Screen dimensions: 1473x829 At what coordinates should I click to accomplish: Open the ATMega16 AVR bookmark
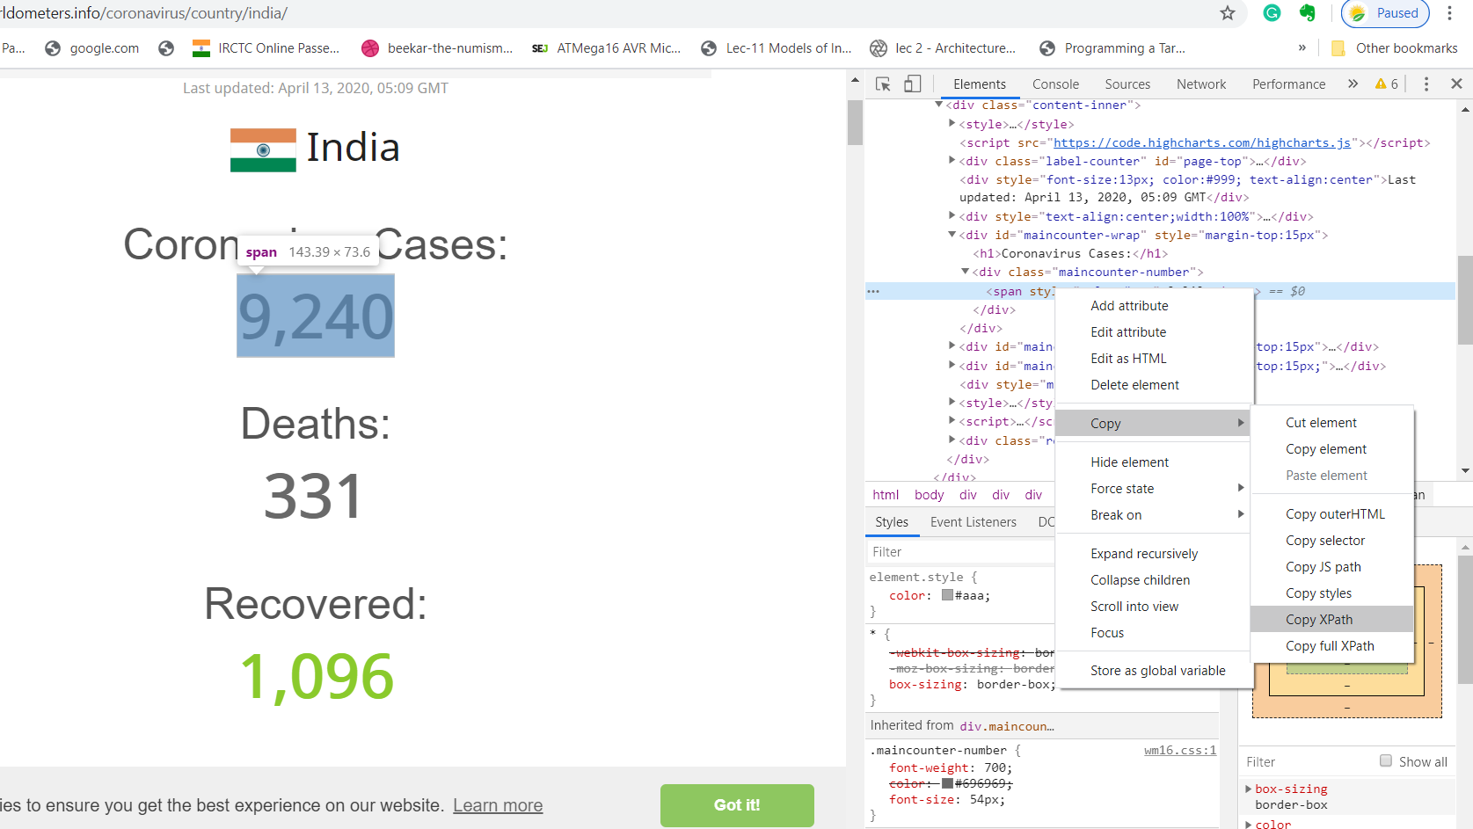[606, 48]
